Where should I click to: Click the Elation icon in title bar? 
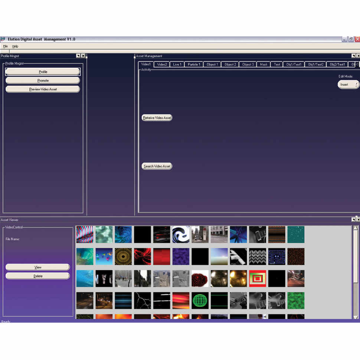tap(4, 39)
